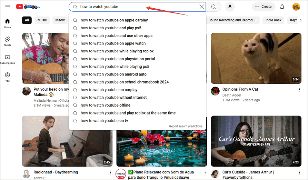Open the Opinions From A Cat title

[x=240, y=89]
